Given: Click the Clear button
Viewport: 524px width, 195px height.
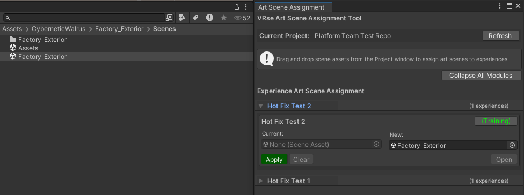Looking at the screenshot, I should [x=301, y=159].
